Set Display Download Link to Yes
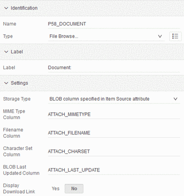Viewport: 184px width, 196px height. (55, 189)
